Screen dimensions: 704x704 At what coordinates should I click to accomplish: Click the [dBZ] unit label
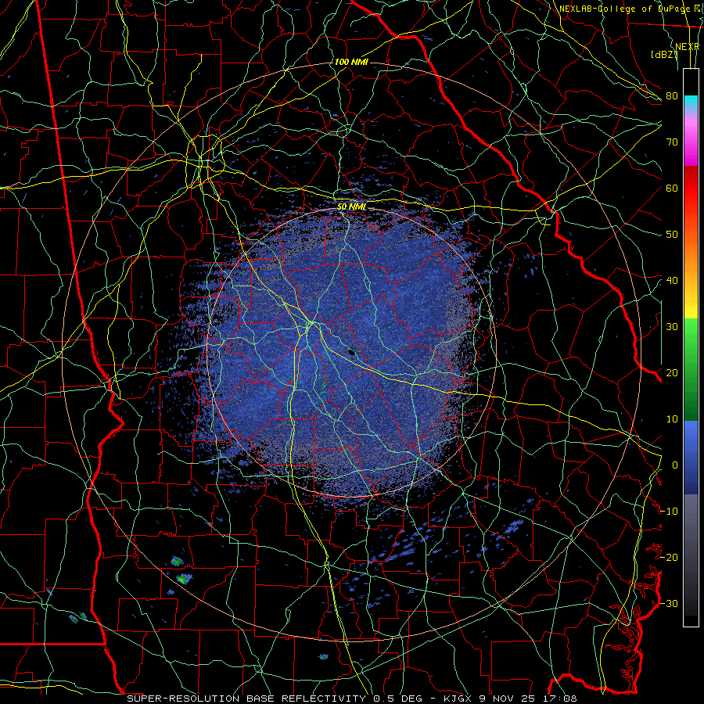[664, 55]
